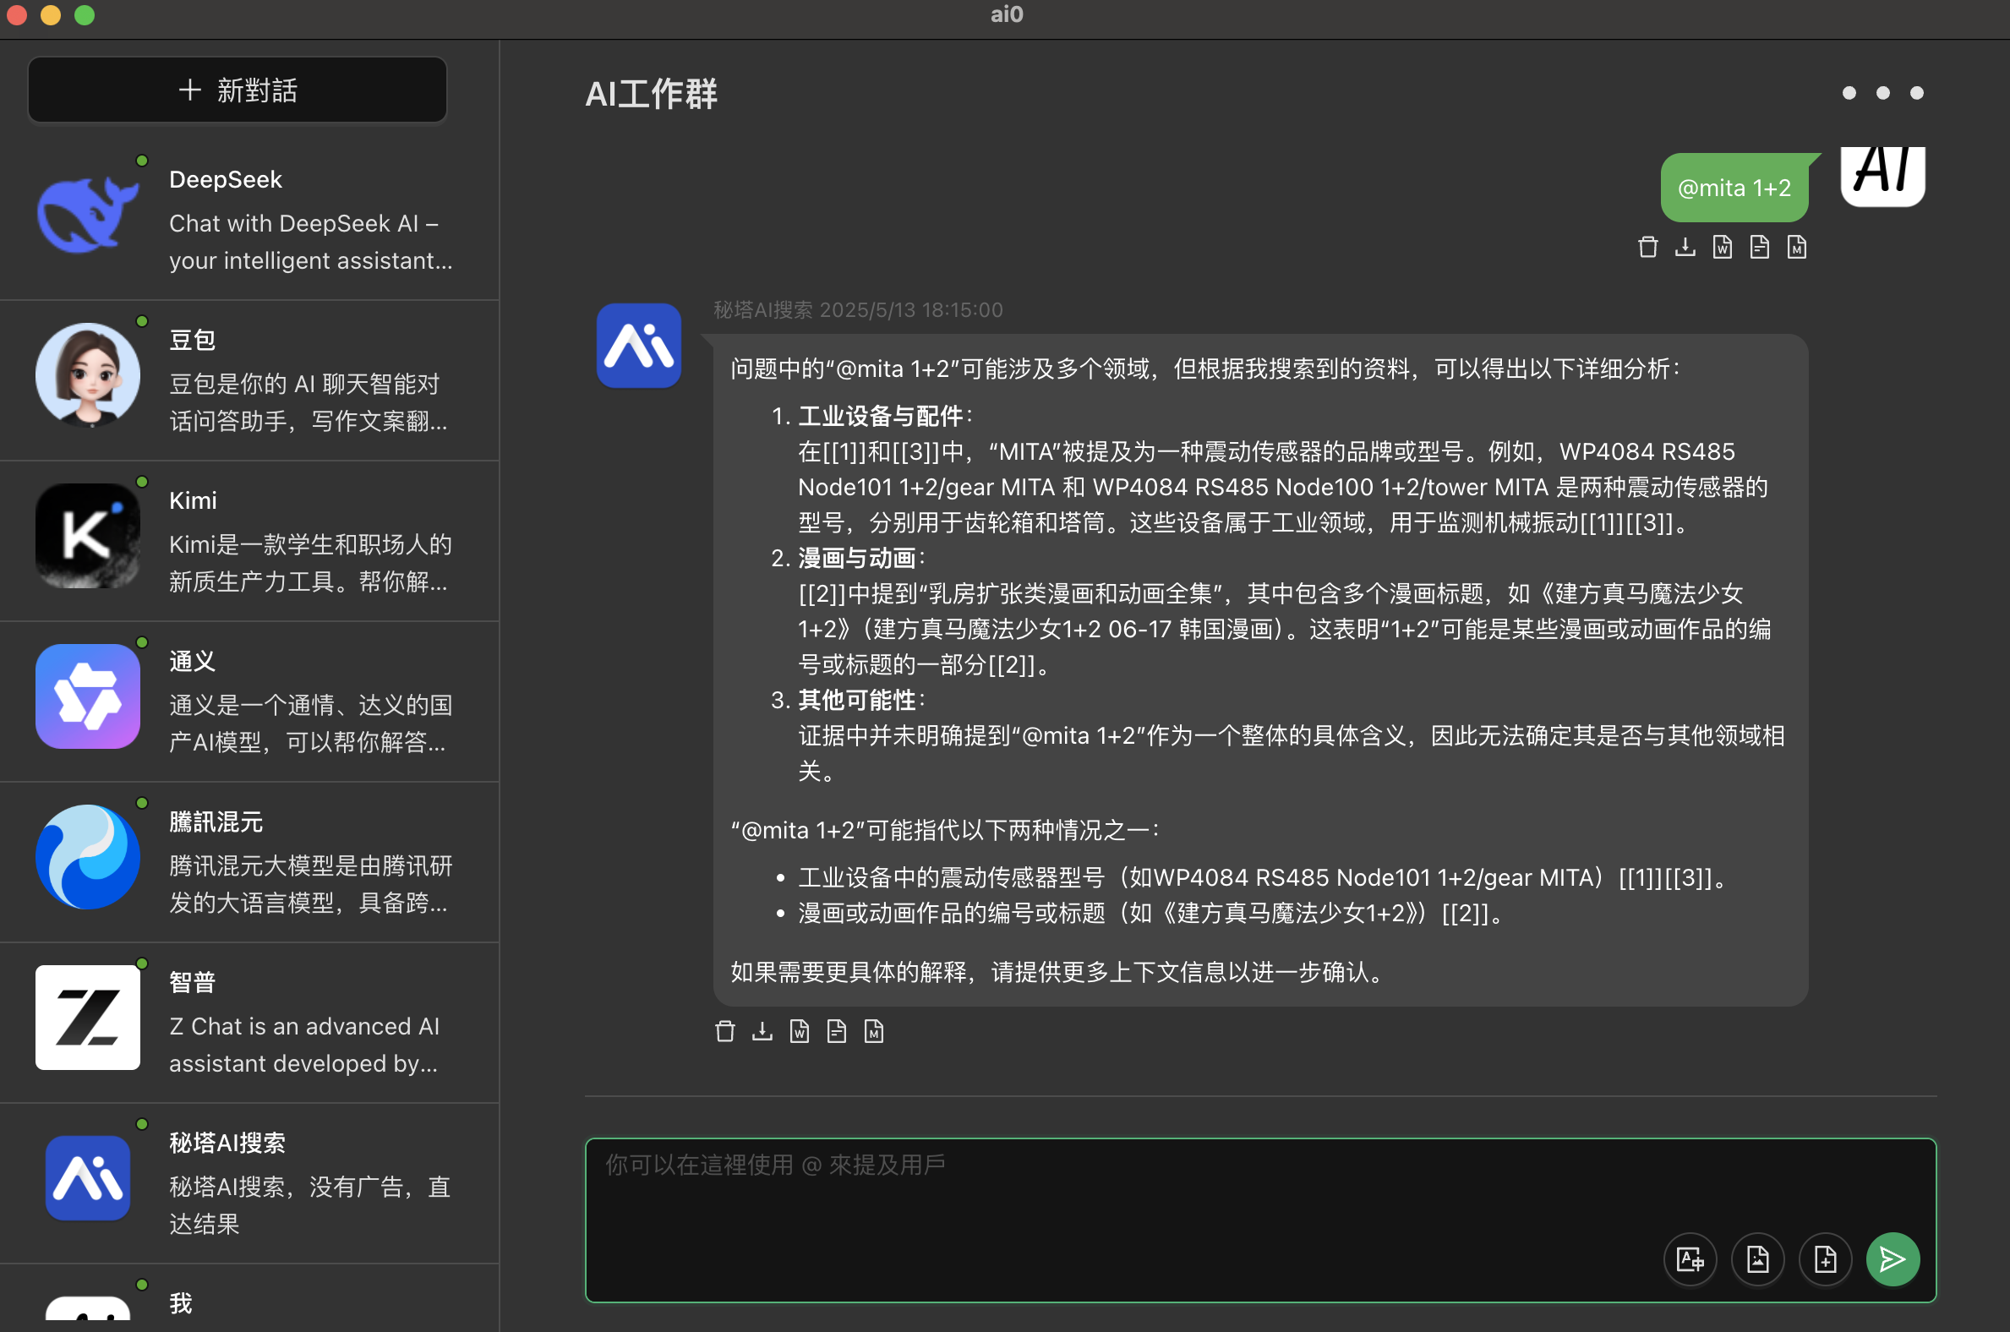Open 秘塔AI搜索 icon in sidebar list
Image resolution: width=2010 pixels, height=1332 pixels.
point(88,1177)
